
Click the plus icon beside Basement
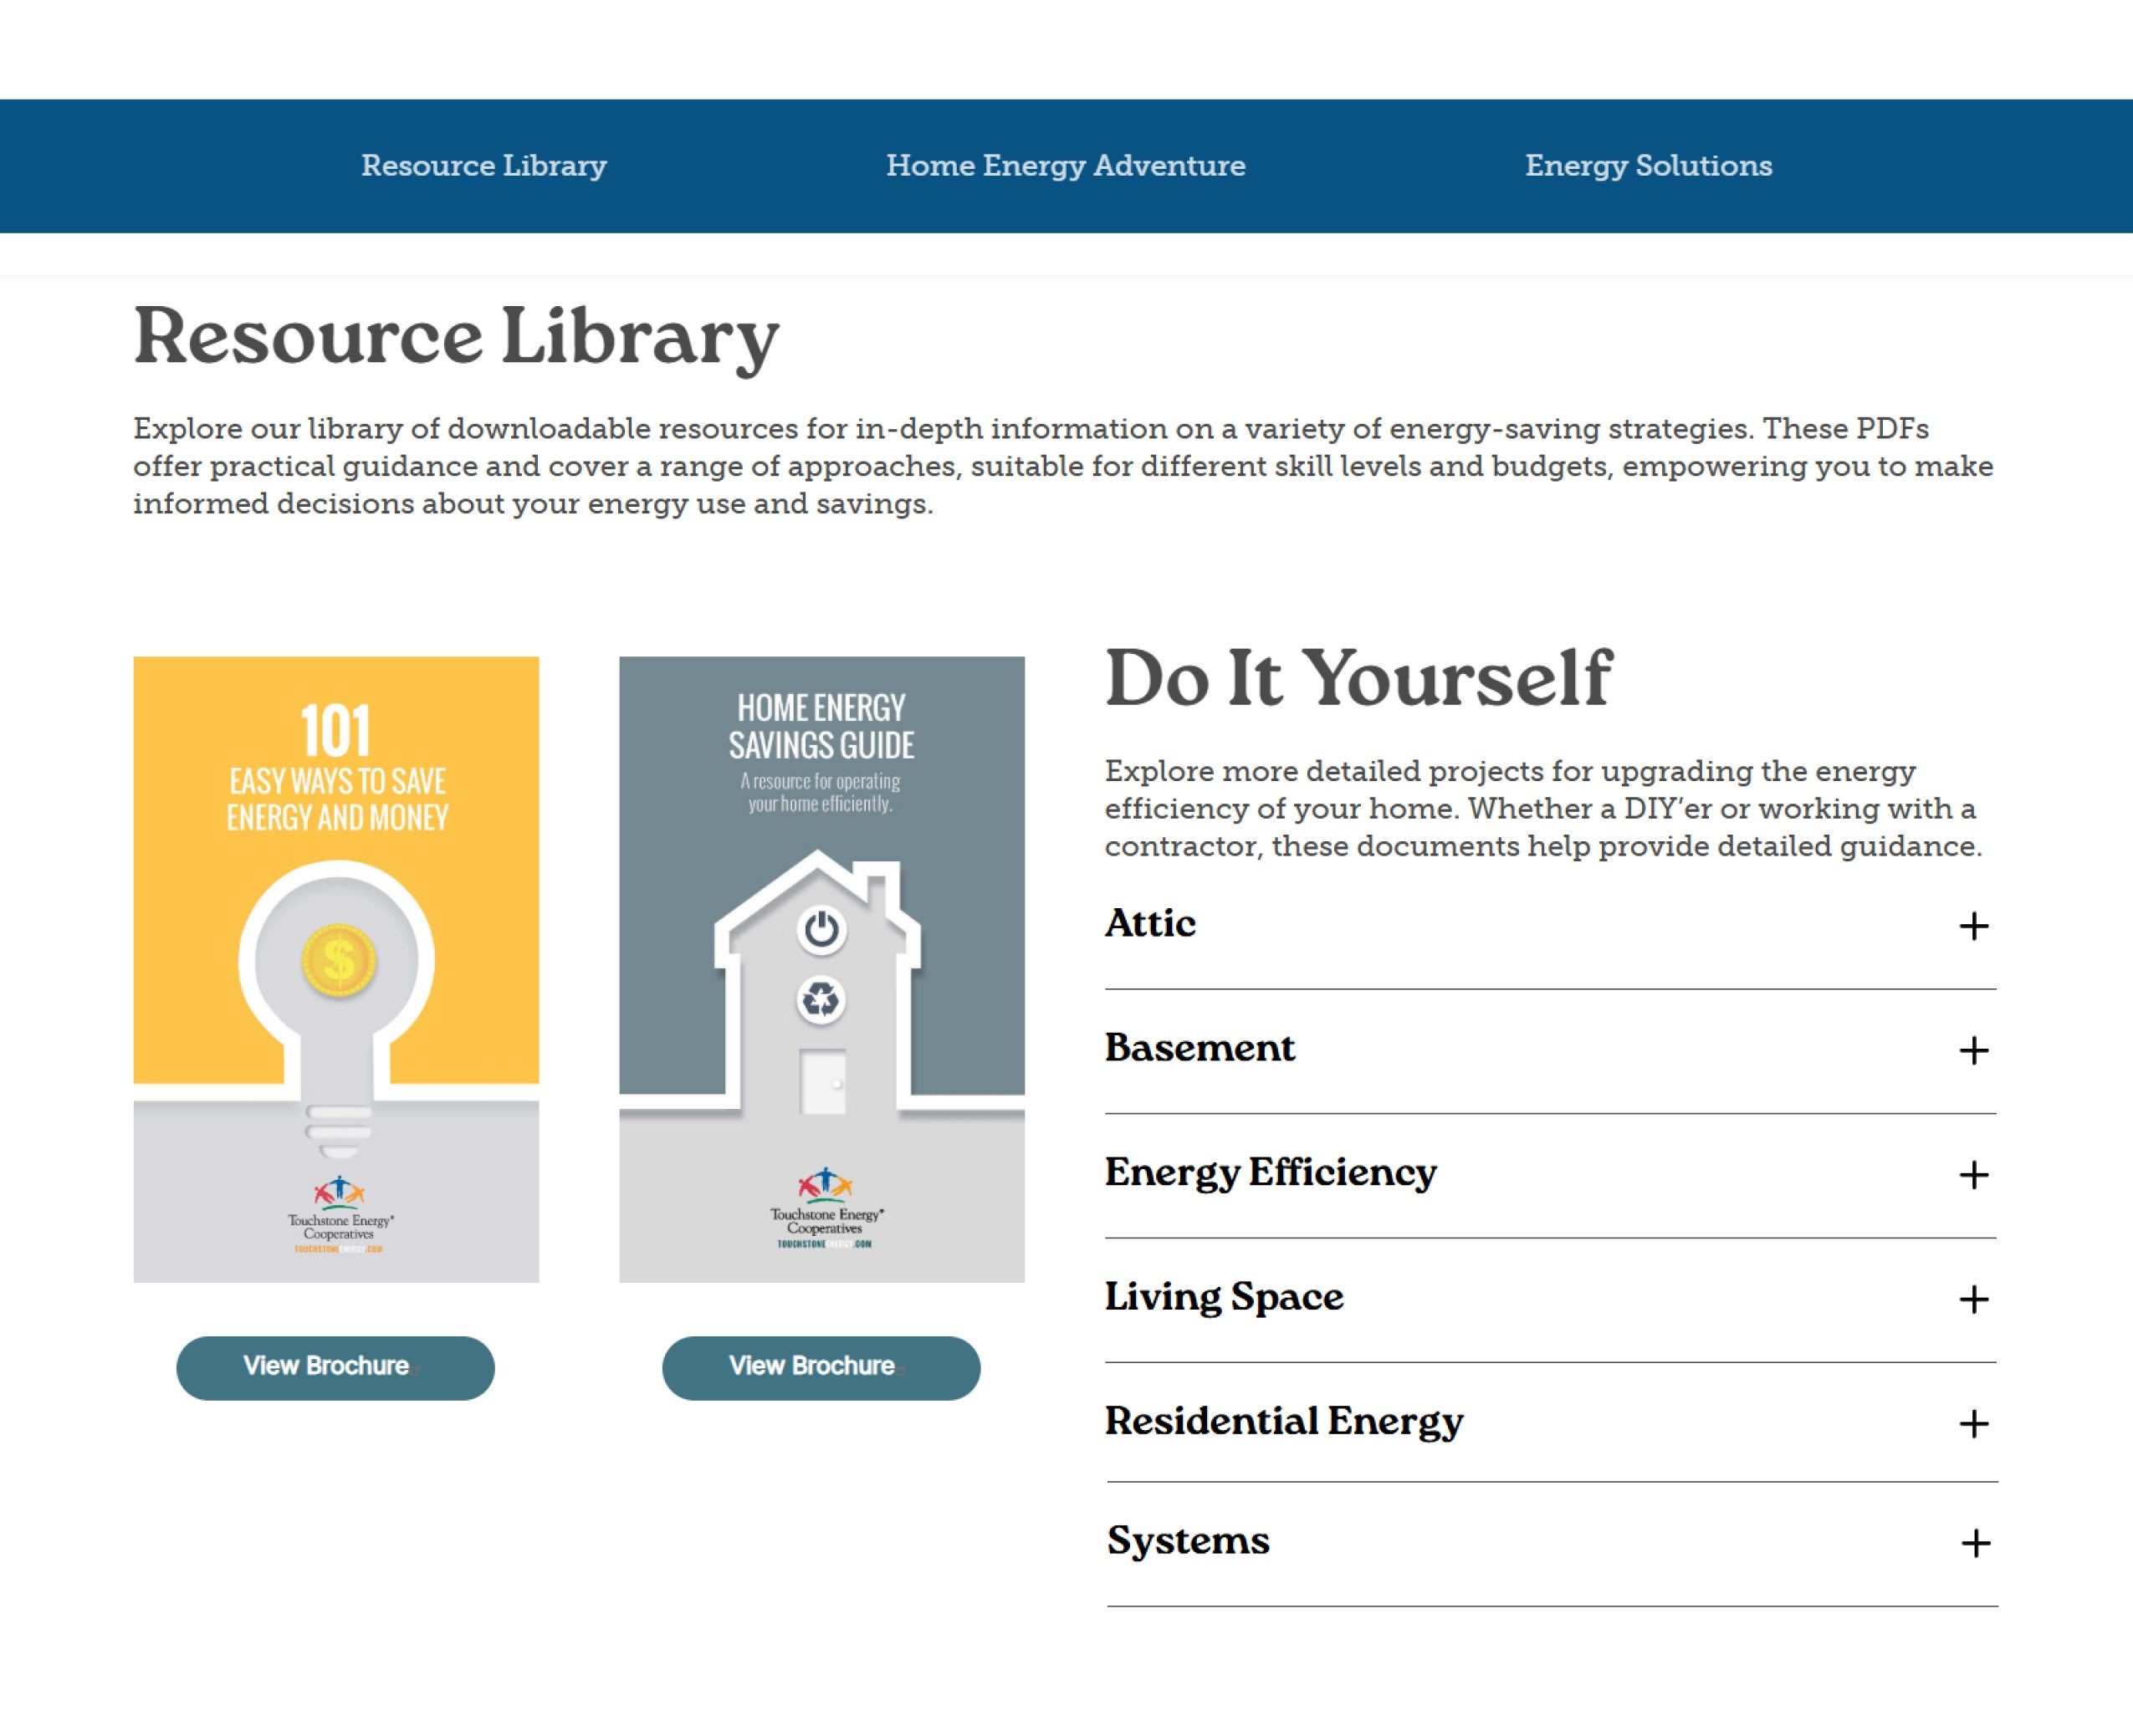(1972, 1050)
